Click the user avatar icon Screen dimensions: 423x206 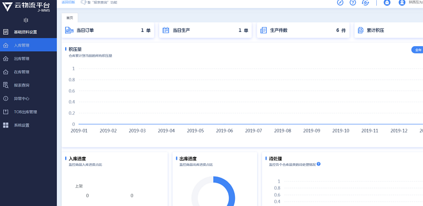[402, 2]
